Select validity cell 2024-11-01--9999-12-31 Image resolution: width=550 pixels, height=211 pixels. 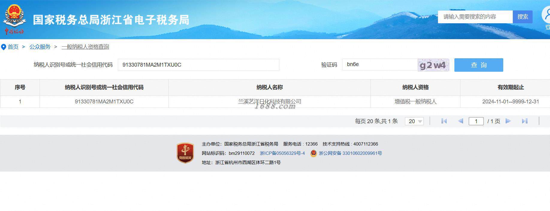510,102
